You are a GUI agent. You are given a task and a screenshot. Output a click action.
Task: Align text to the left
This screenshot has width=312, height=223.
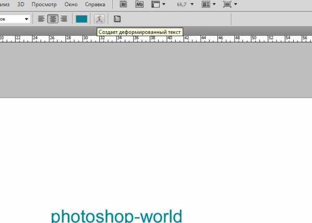(41, 19)
